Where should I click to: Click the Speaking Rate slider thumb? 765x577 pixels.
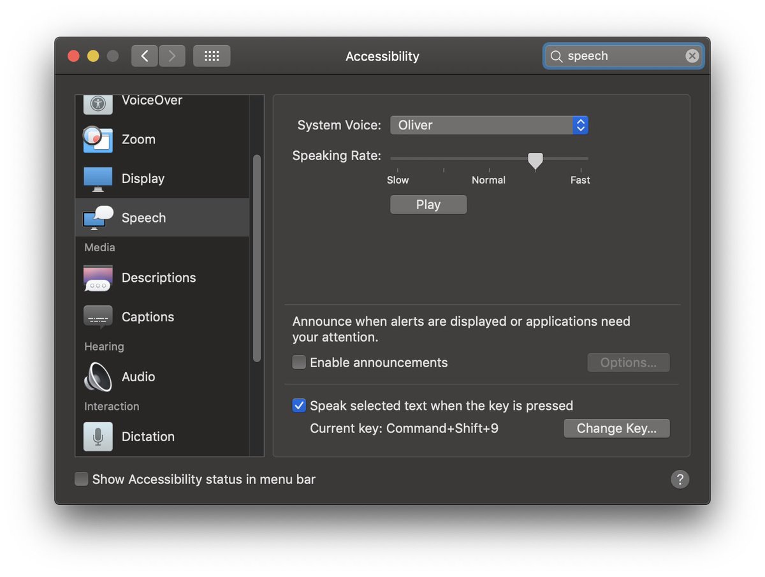pos(535,161)
